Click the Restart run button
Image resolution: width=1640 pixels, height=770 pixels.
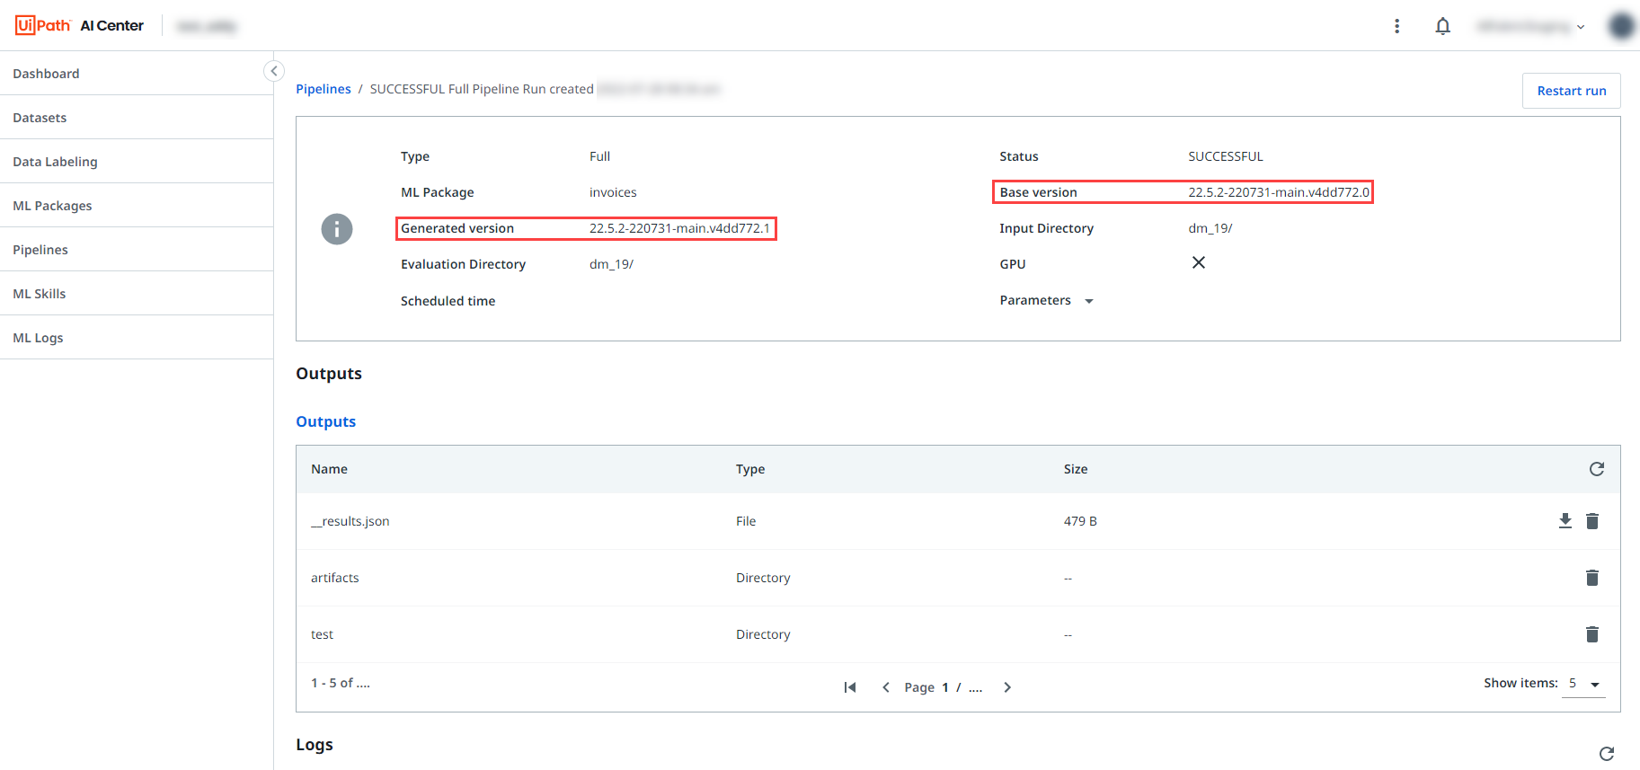(1571, 91)
